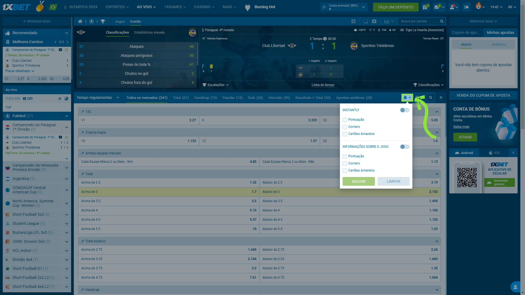Open the gift bonuses icon
Screen dimensions: 525x295
[x=425, y=7]
